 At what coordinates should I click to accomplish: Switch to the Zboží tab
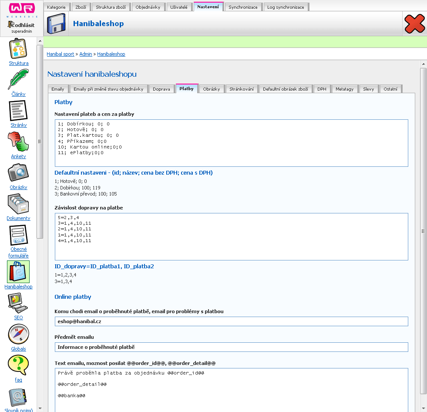point(81,7)
